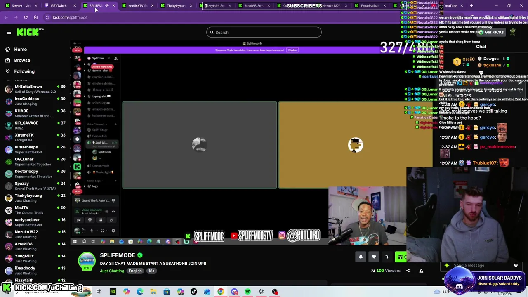Click the 18+ tag
The height and width of the screenshot is (297, 528).
pyautogui.click(x=151, y=271)
